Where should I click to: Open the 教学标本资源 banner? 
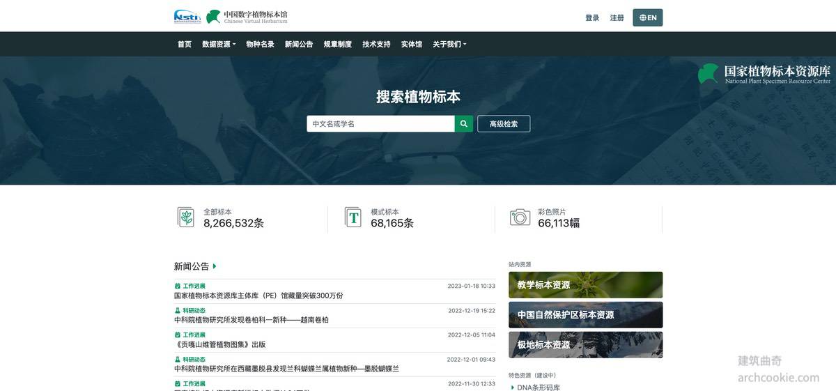pos(585,285)
